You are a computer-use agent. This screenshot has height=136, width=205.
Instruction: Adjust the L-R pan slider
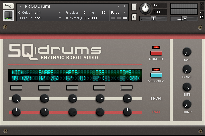pyautogui.click(x=153, y=19)
